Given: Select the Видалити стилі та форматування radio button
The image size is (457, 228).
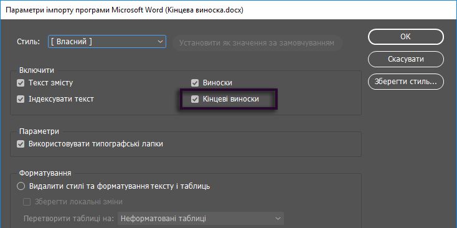Looking at the screenshot, I should point(21,186).
